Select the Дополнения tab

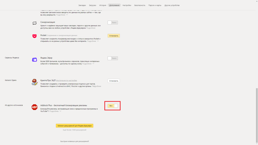[114, 5]
